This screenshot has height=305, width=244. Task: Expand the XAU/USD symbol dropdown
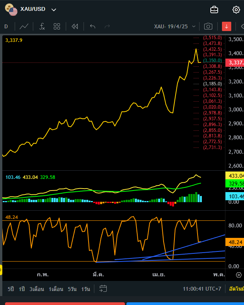(x=54, y=10)
